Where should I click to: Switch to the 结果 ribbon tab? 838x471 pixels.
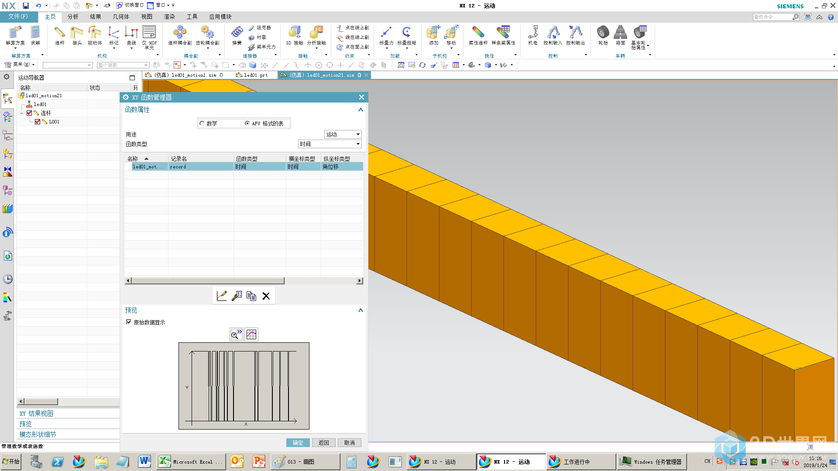96,17
